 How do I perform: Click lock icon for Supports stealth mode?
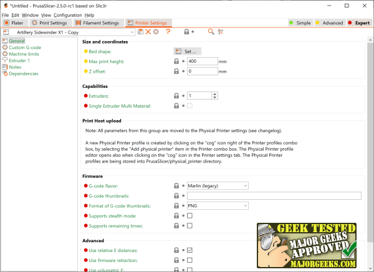point(176,216)
